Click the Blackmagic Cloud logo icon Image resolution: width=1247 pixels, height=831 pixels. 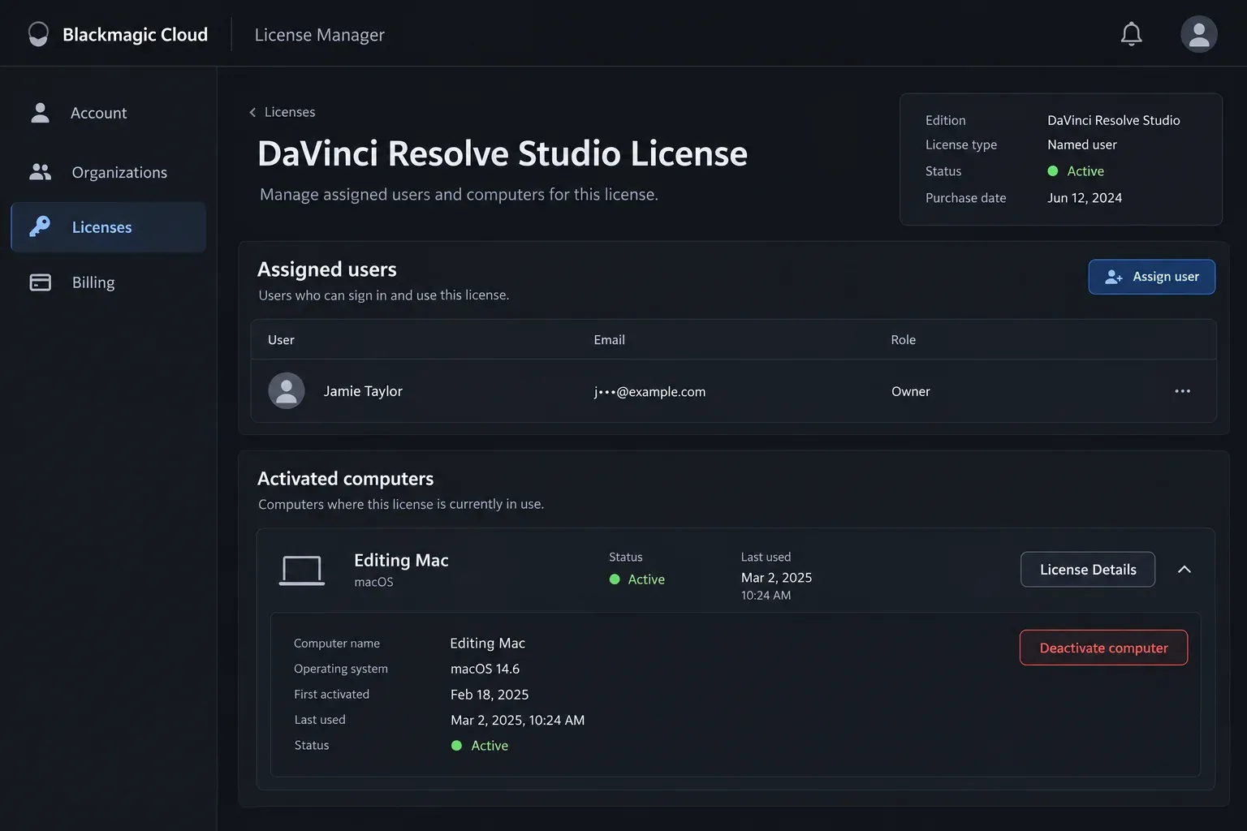coord(38,34)
